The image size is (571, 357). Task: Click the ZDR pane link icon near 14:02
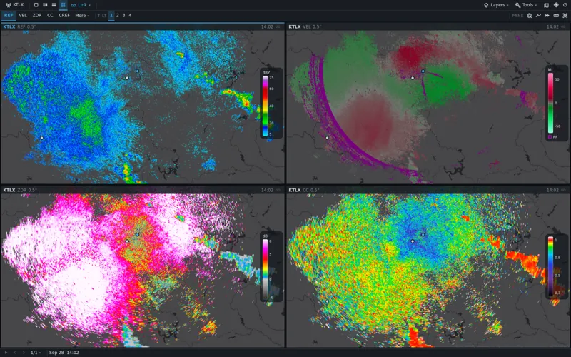278,190
